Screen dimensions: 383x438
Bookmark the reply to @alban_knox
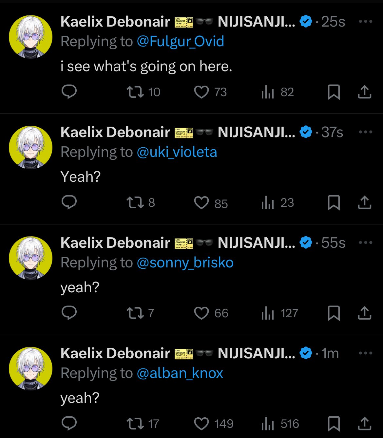click(334, 424)
